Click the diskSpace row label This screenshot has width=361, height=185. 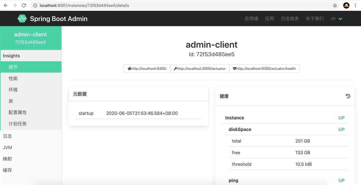click(x=240, y=129)
